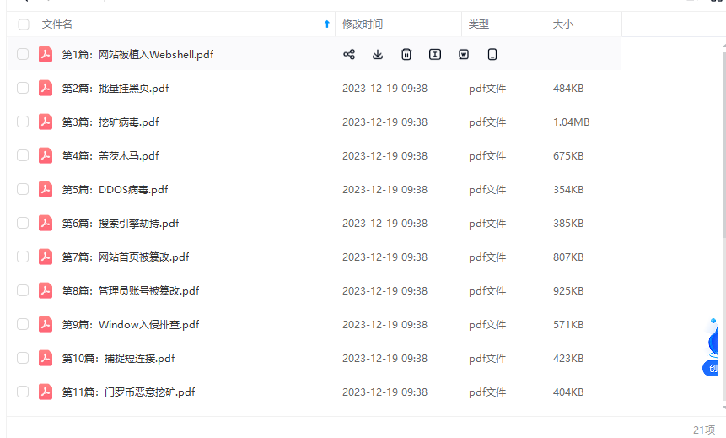Check the box for 第4篇：盖茨木马.pdf
The height and width of the screenshot is (438, 726).
click(x=23, y=156)
